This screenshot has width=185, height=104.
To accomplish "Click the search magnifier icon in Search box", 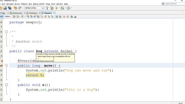I will (163, 4).
